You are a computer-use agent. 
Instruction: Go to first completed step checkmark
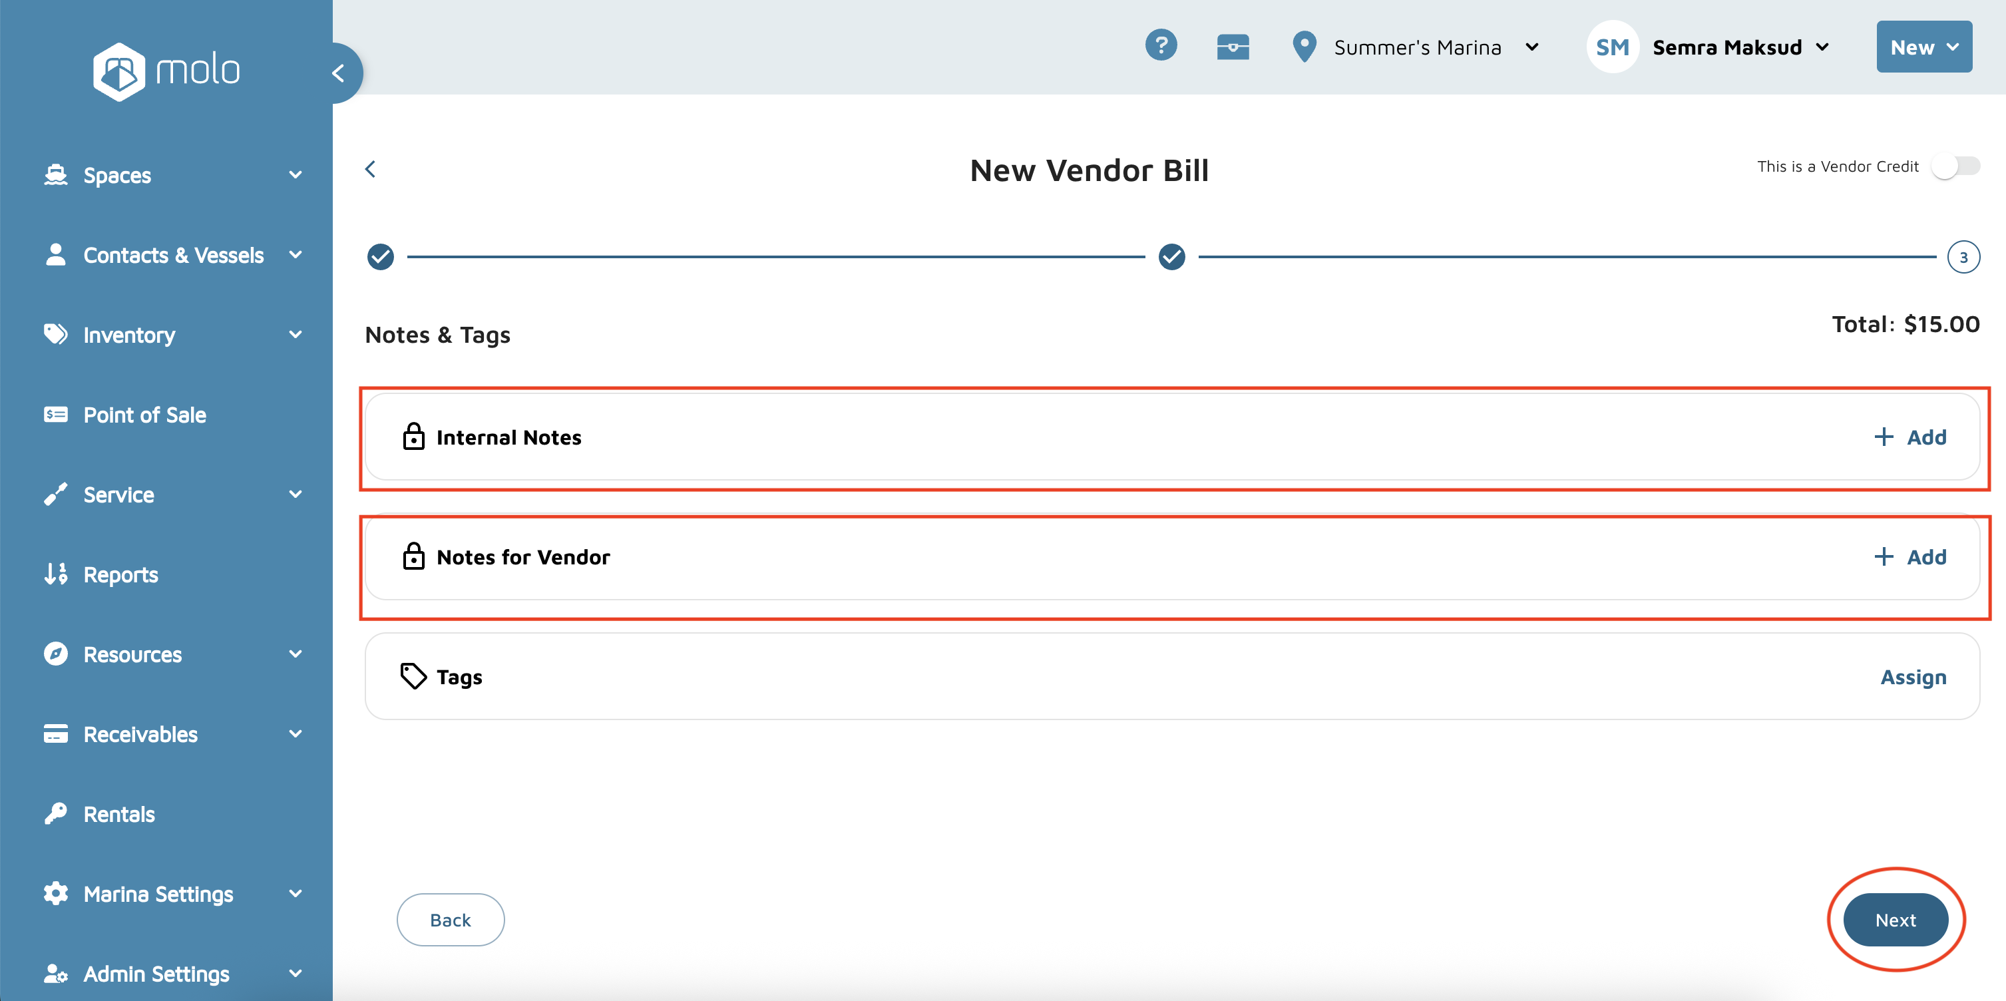point(381,256)
